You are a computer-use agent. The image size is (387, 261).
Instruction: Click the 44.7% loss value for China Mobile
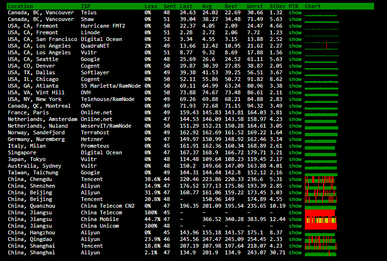152,219
